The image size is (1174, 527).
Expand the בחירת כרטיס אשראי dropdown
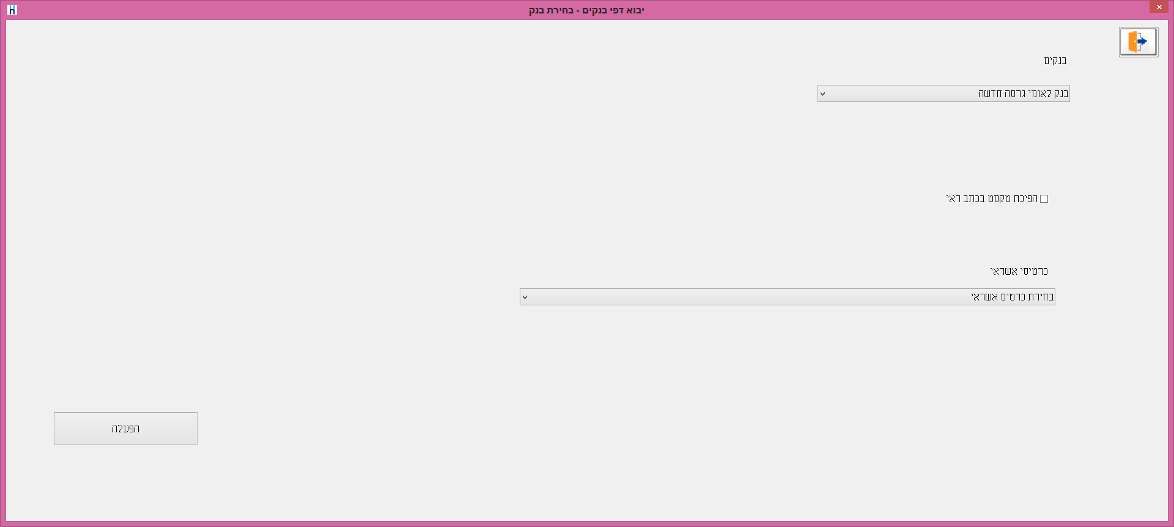coord(788,297)
